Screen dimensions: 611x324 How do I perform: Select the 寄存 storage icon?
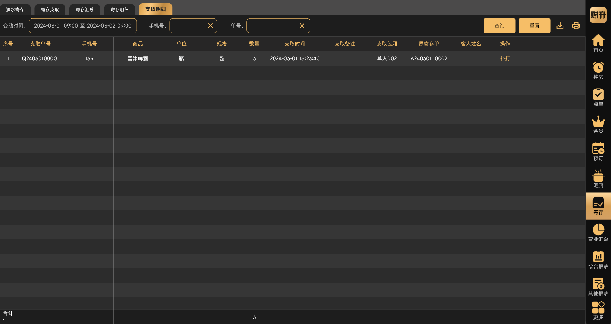tap(598, 206)
